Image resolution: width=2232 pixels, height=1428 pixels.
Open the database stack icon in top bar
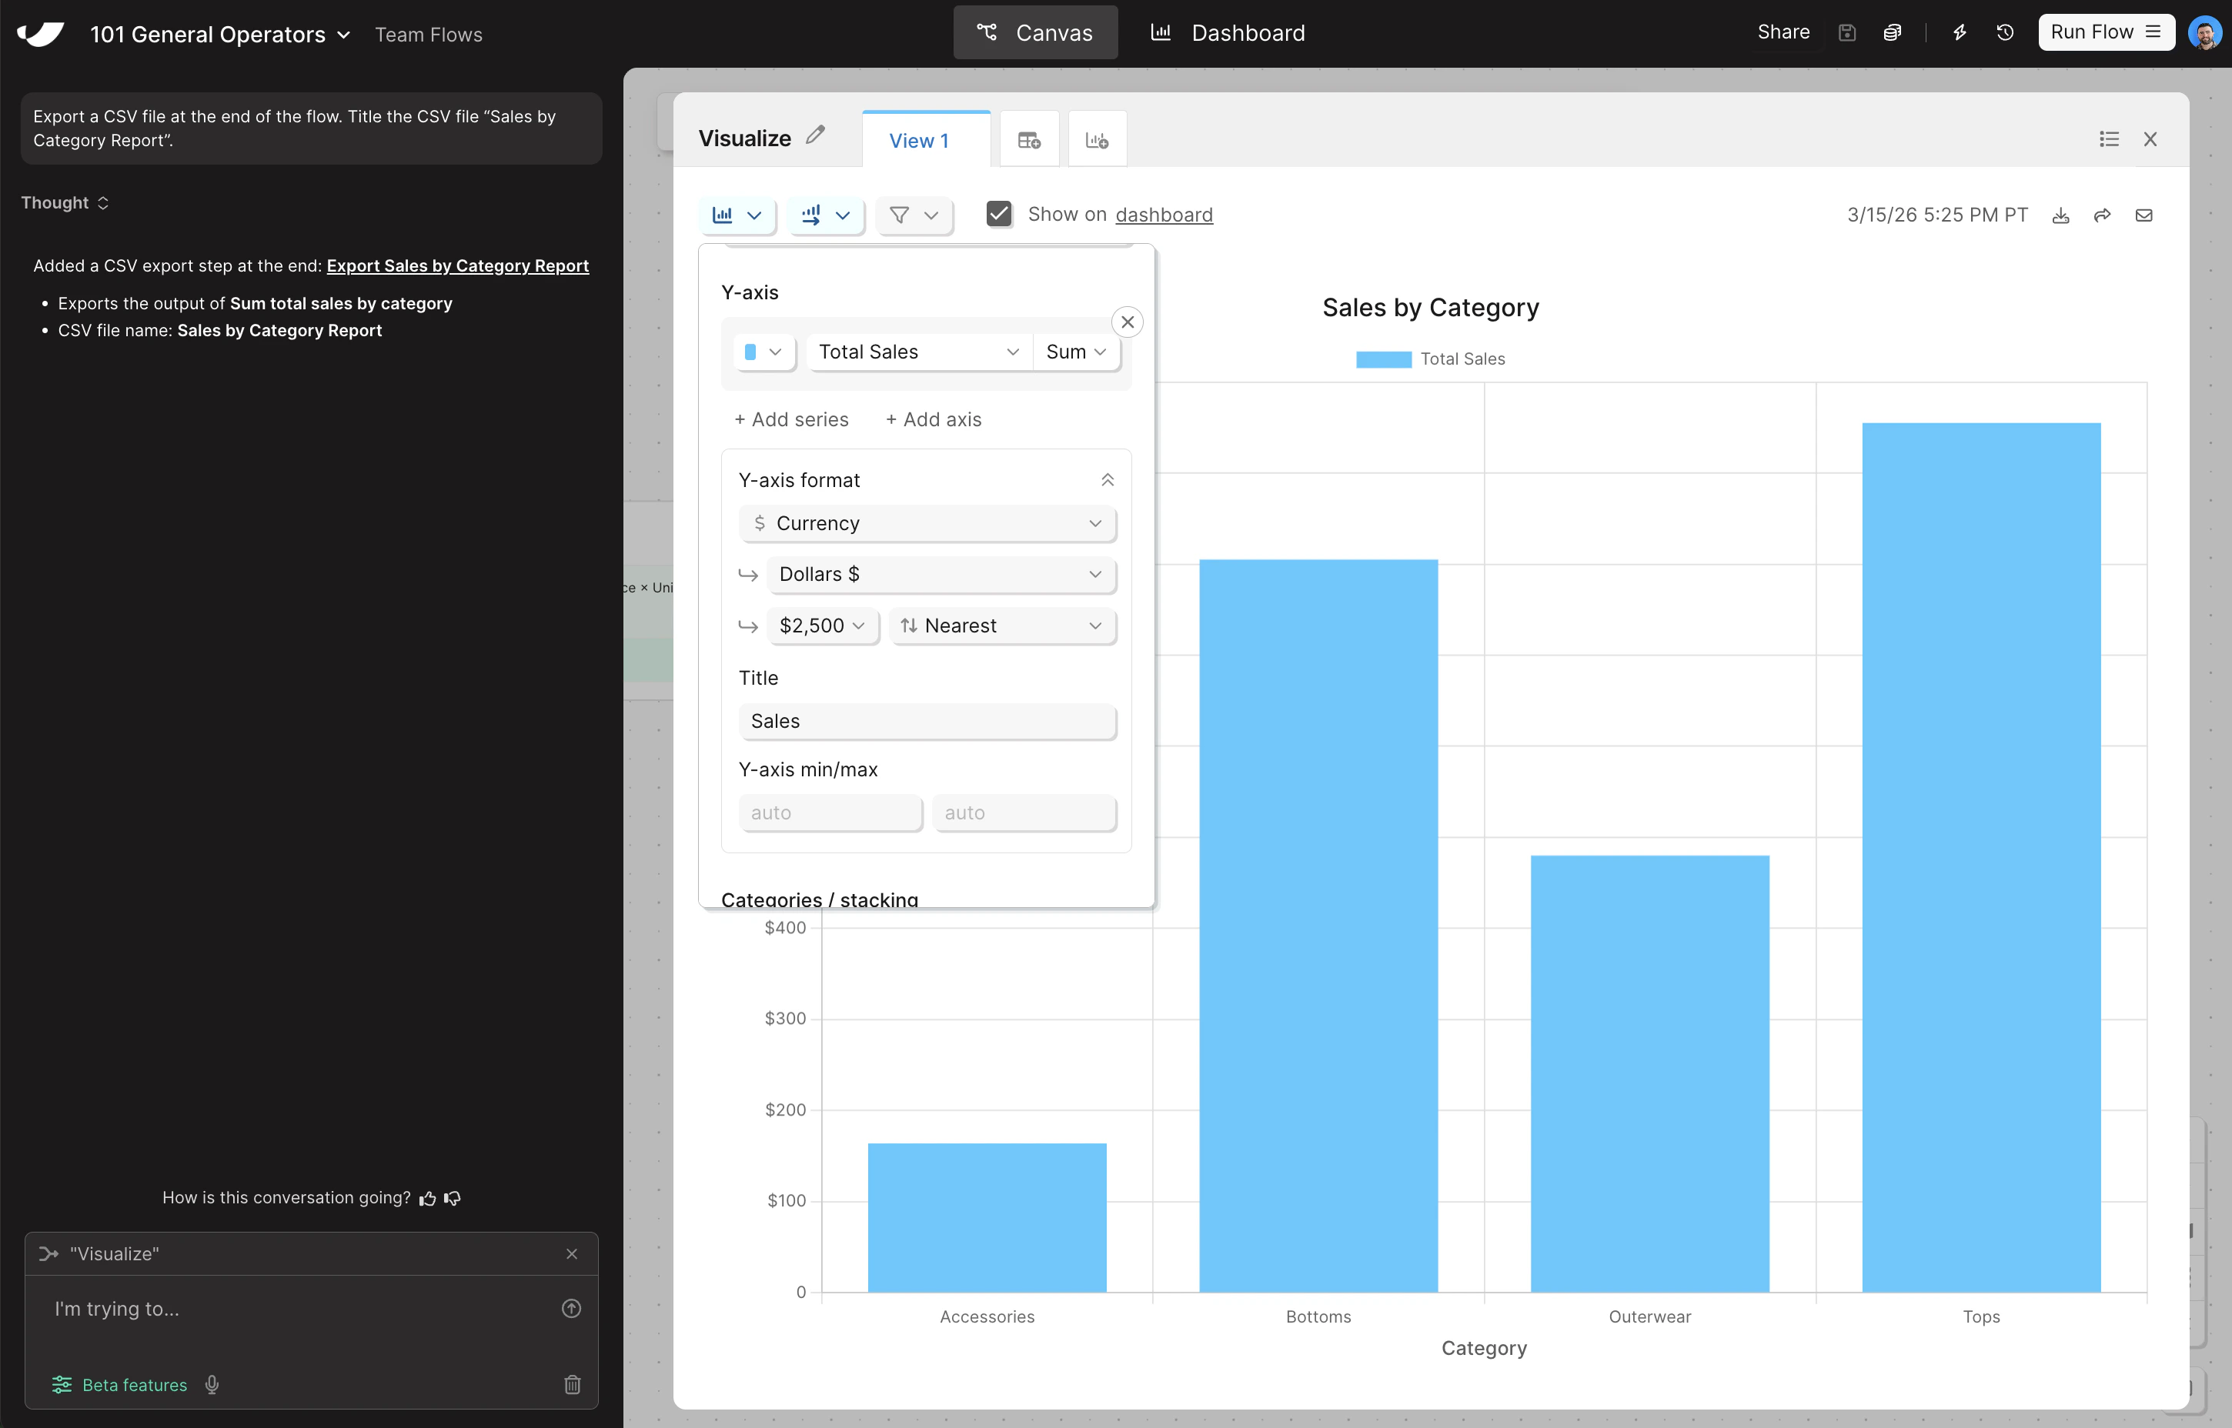coord(1892,32)
